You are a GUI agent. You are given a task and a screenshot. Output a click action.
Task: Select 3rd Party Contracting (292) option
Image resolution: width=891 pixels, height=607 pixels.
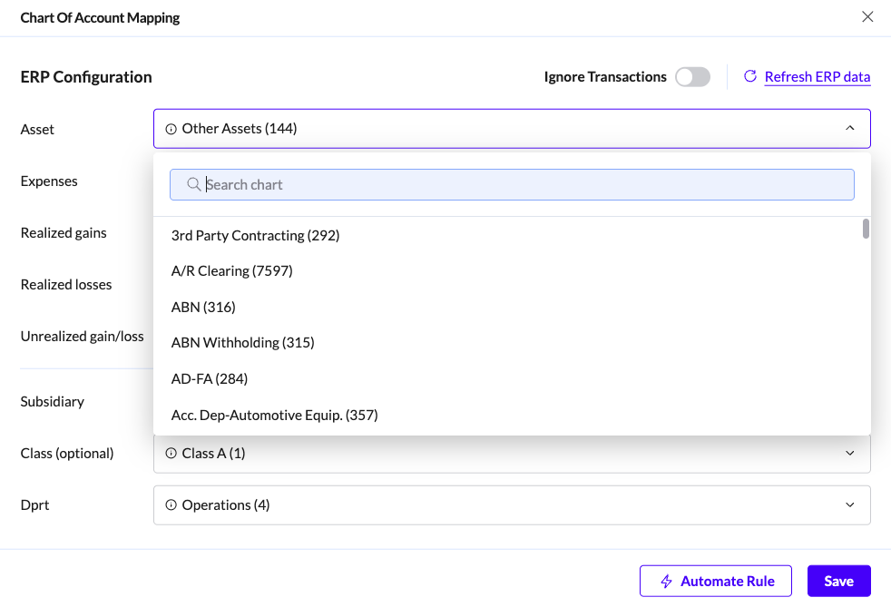point(255,235)
